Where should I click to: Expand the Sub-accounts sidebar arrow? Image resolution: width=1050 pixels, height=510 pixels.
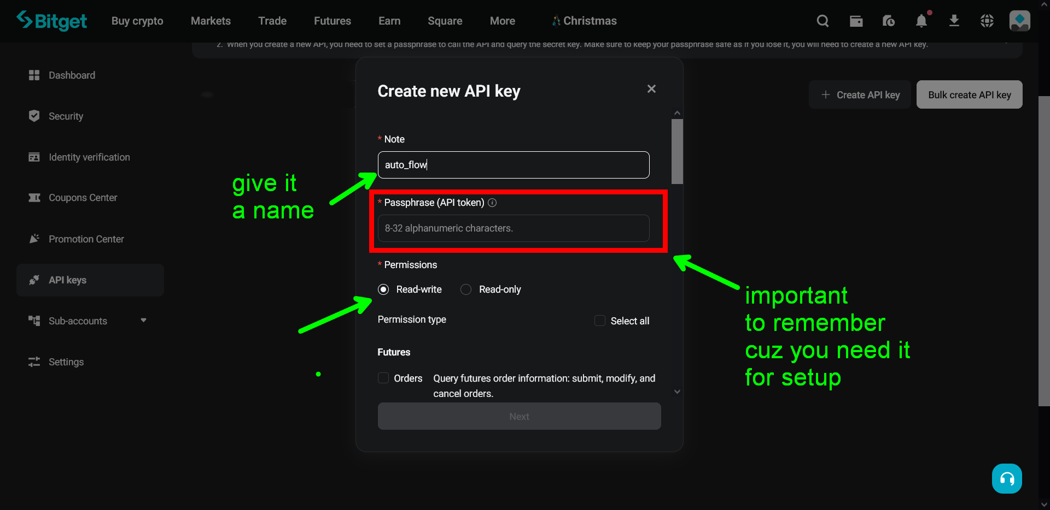click(143, 321)
